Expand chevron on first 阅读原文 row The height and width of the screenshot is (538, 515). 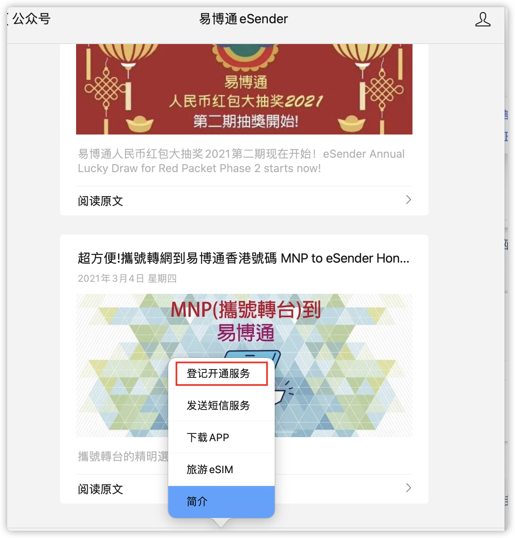coord(408,200)
